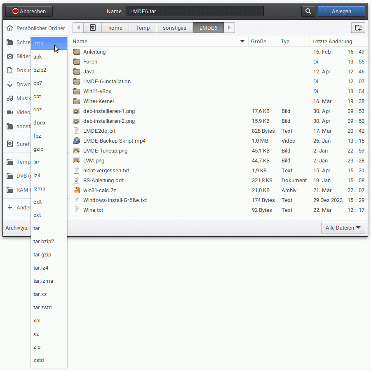Screen dimensions: 371x371
Task: Sort by Letzte Änderung column
Action: (x=338, y=41)
